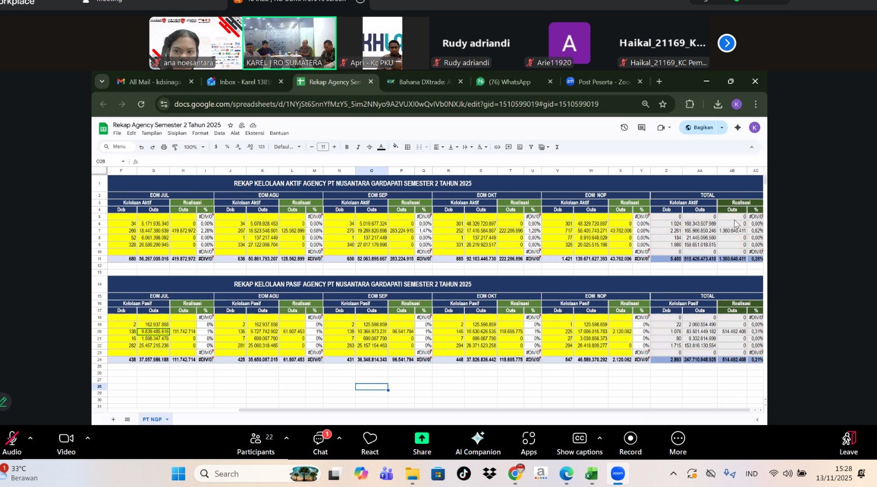Screen dimensions: 877x487
Task: Open the Zoom AI Companion
Action: 477,439
